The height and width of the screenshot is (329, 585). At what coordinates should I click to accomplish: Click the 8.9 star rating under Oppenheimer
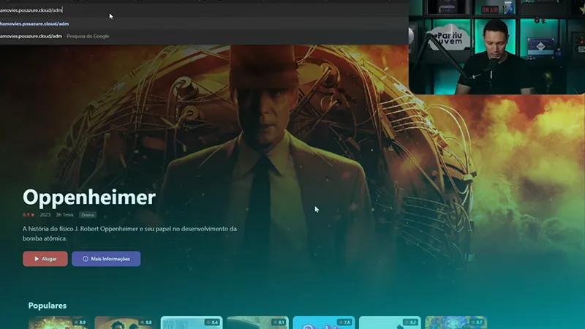[x=29, y=215]
